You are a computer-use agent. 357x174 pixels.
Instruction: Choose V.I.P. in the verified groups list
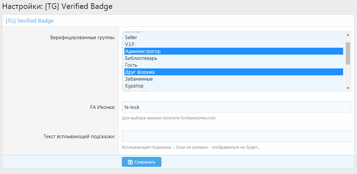click(x=130, y=44)
